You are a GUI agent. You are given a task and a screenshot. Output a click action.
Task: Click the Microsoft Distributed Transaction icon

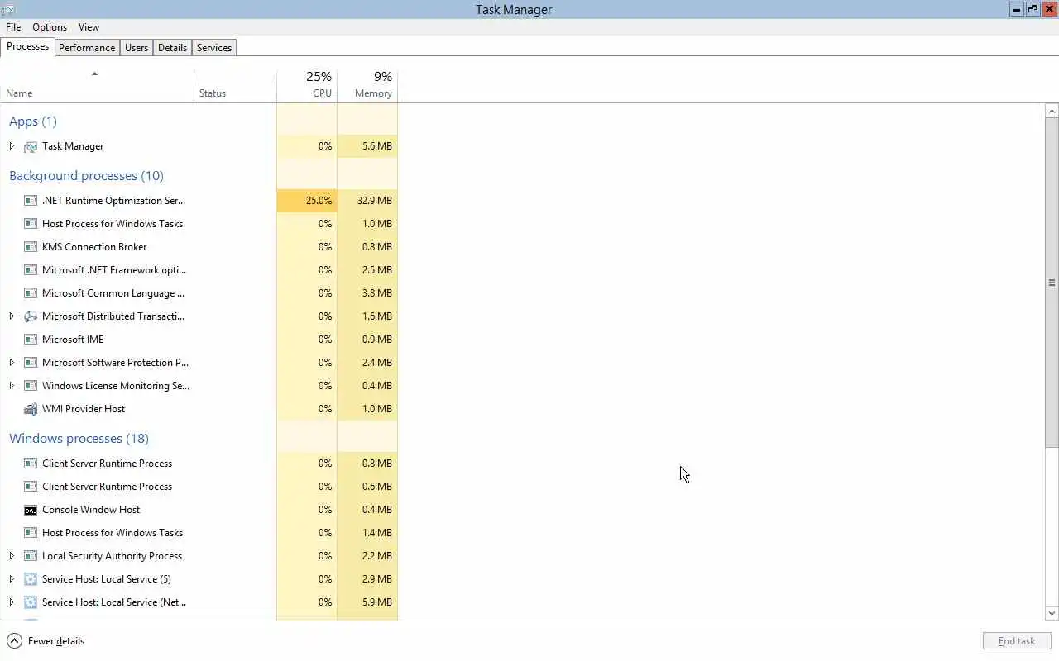(x=31, y=316)
